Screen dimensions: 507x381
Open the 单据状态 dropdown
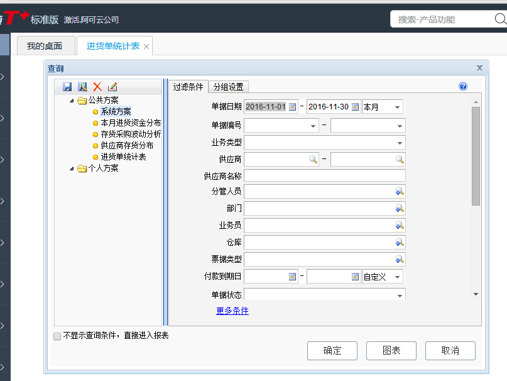pyautogui.click(x=400, y=295)
